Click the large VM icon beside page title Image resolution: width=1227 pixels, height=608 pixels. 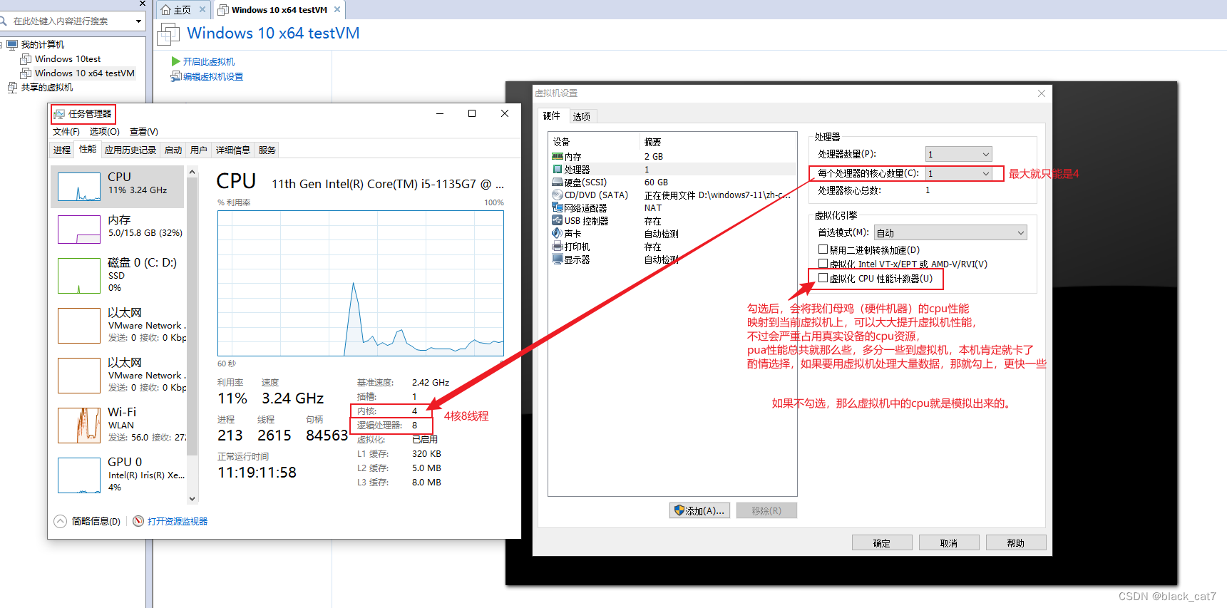pyautogui.click(x=168, y=34)
